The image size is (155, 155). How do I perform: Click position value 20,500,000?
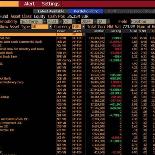tap(97, 93)
